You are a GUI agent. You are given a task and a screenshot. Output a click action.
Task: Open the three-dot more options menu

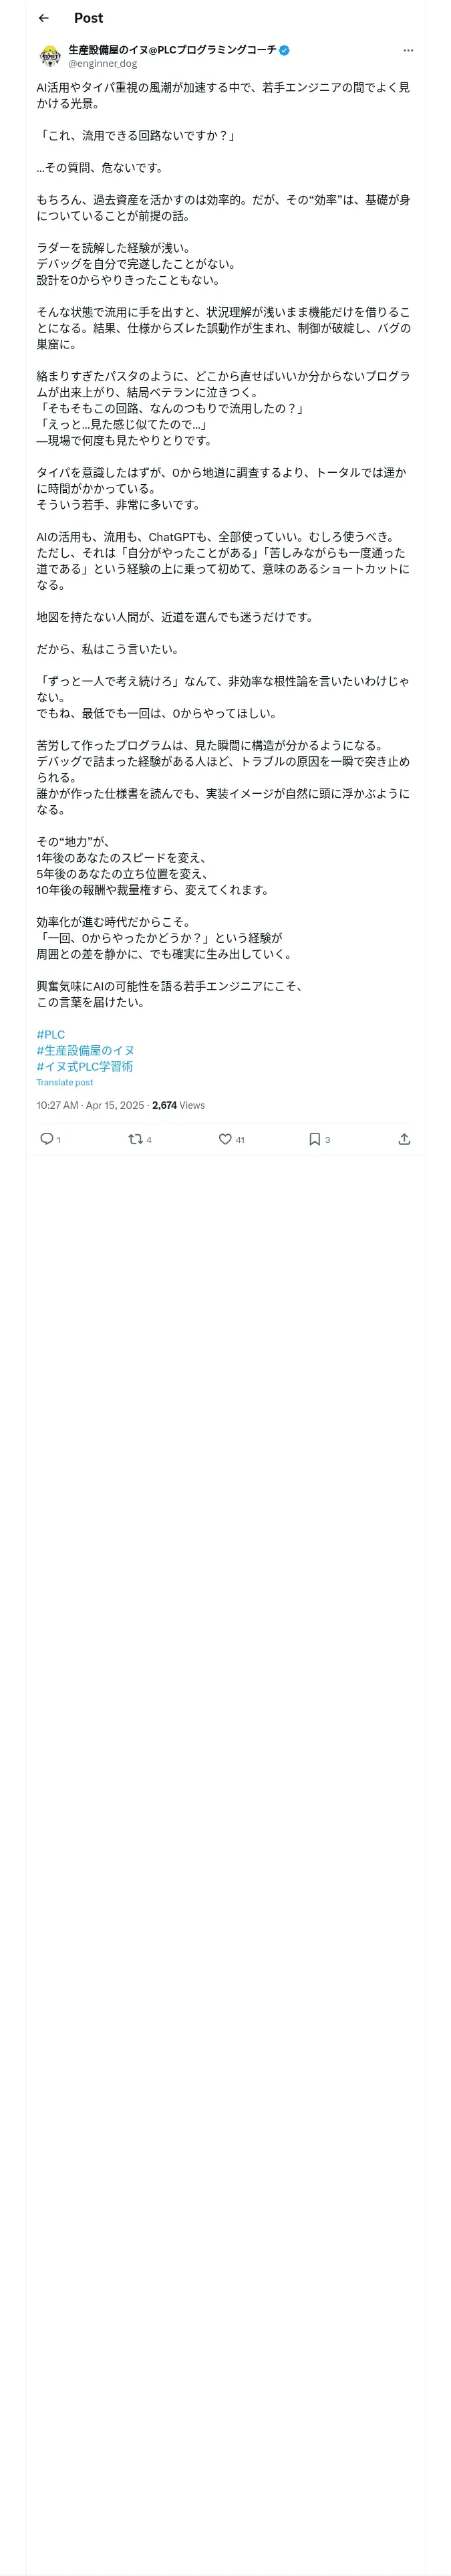click(408, 50)
